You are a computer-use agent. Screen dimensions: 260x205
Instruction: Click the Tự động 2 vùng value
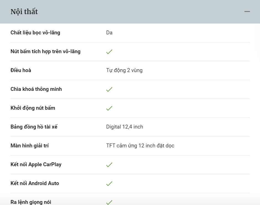124,70
